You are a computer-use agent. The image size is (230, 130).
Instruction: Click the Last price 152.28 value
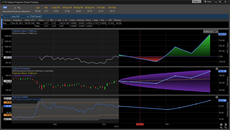[38, 11]
